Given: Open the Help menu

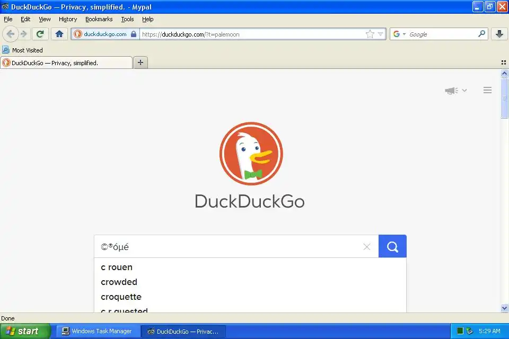Looking at the screenshot, I should [148, 19].
